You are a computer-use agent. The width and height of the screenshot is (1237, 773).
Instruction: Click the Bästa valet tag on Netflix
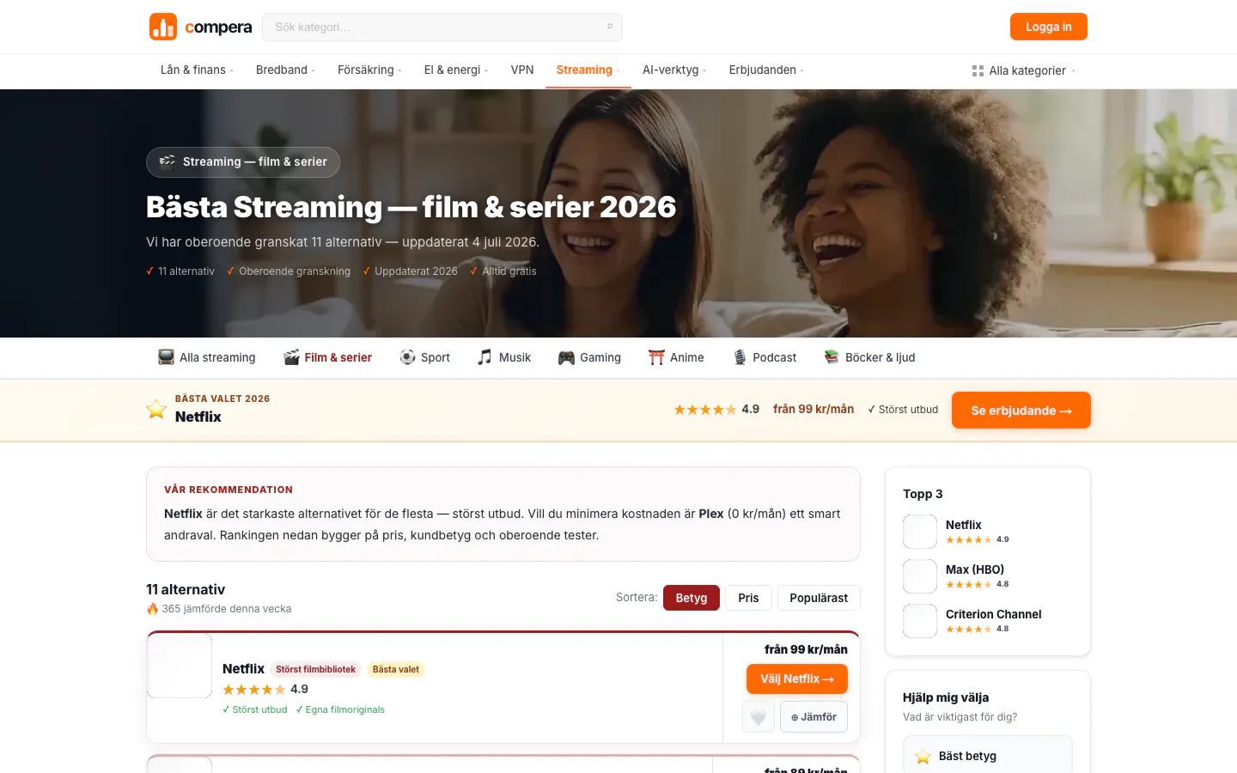click(x=396, y=669)
